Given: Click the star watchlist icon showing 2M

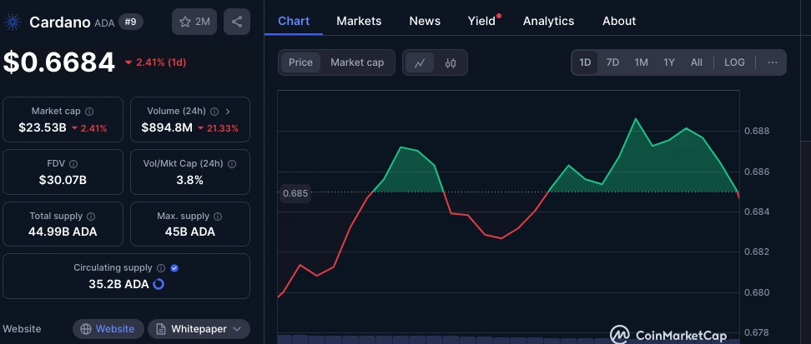Looking at the screenshot, I should point(194,22).
